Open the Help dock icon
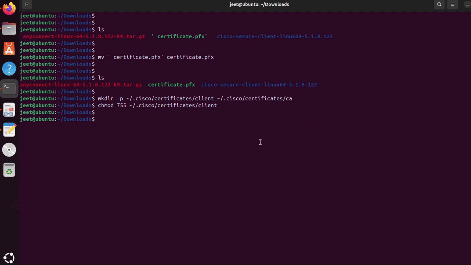471x265 pixels. pyautogui.click(x=9, y=68)
